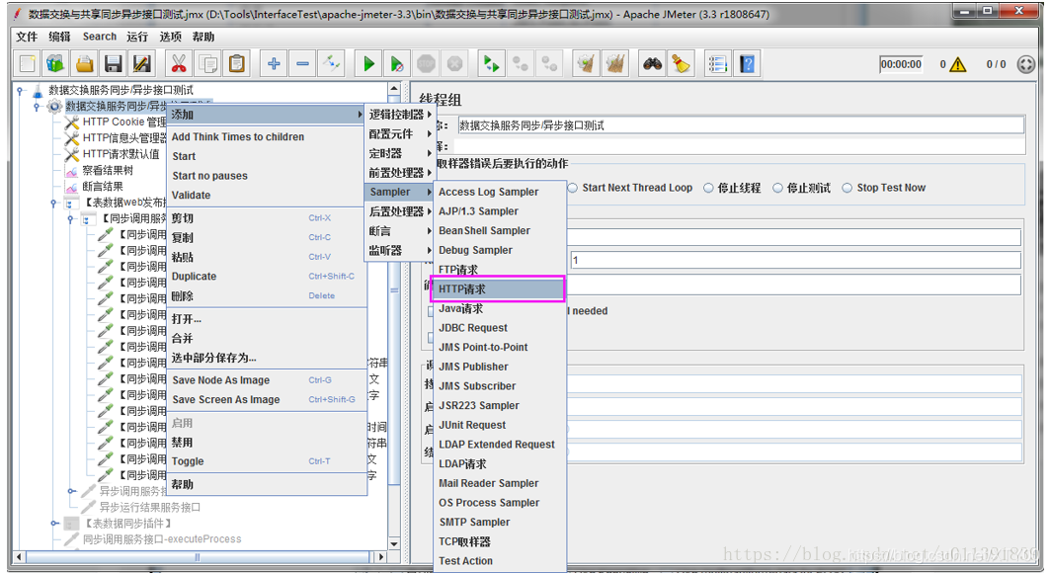This screenshot has height=574, width=1050.
Task: Open the 后置处理器 submenu
Action: 400,211
